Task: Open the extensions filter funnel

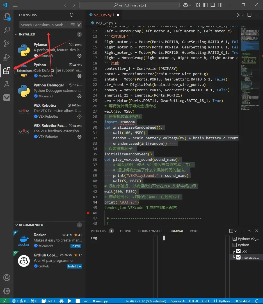Action: pyautogui.click(x=79, y=25)
